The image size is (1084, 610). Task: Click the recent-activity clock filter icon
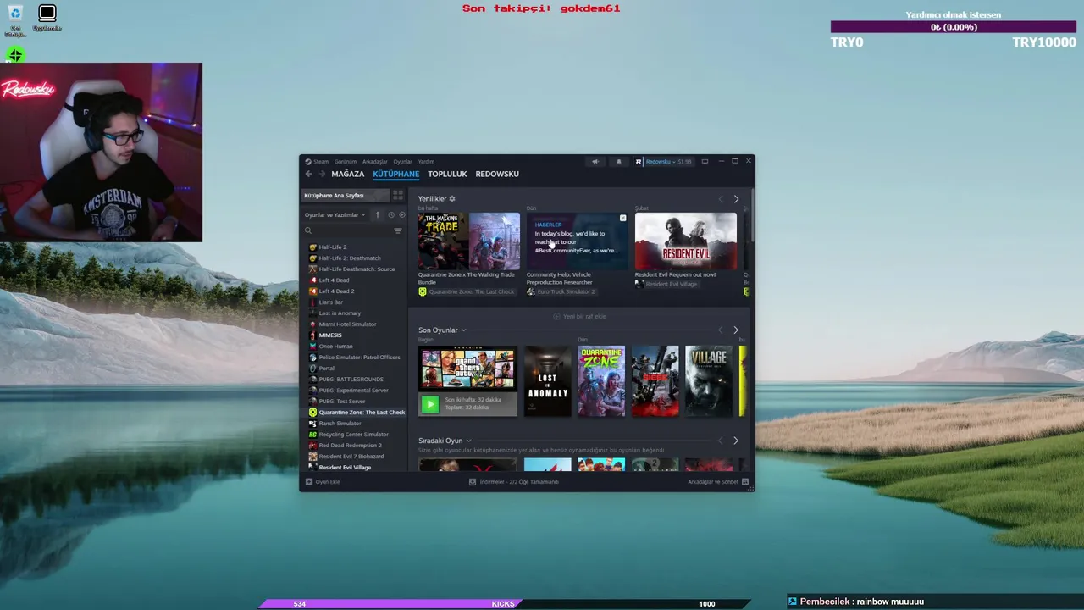[390, 214]
